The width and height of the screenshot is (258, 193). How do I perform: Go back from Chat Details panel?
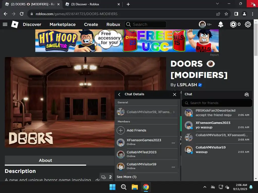[x=119, y=94]
